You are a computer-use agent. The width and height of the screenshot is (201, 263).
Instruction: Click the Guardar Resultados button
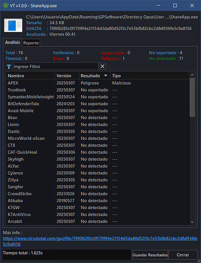150,255
